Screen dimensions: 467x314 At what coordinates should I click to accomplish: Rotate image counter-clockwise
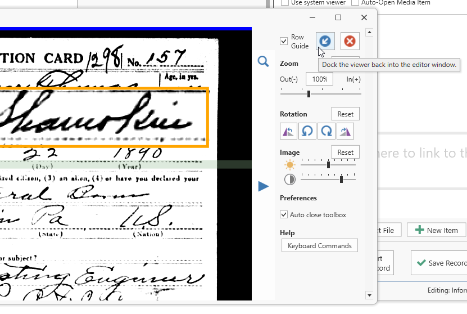(x=307, y=132)
